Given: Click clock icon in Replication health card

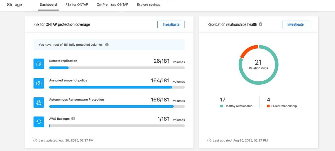Looking at the screenshot, I should [209, 140].
